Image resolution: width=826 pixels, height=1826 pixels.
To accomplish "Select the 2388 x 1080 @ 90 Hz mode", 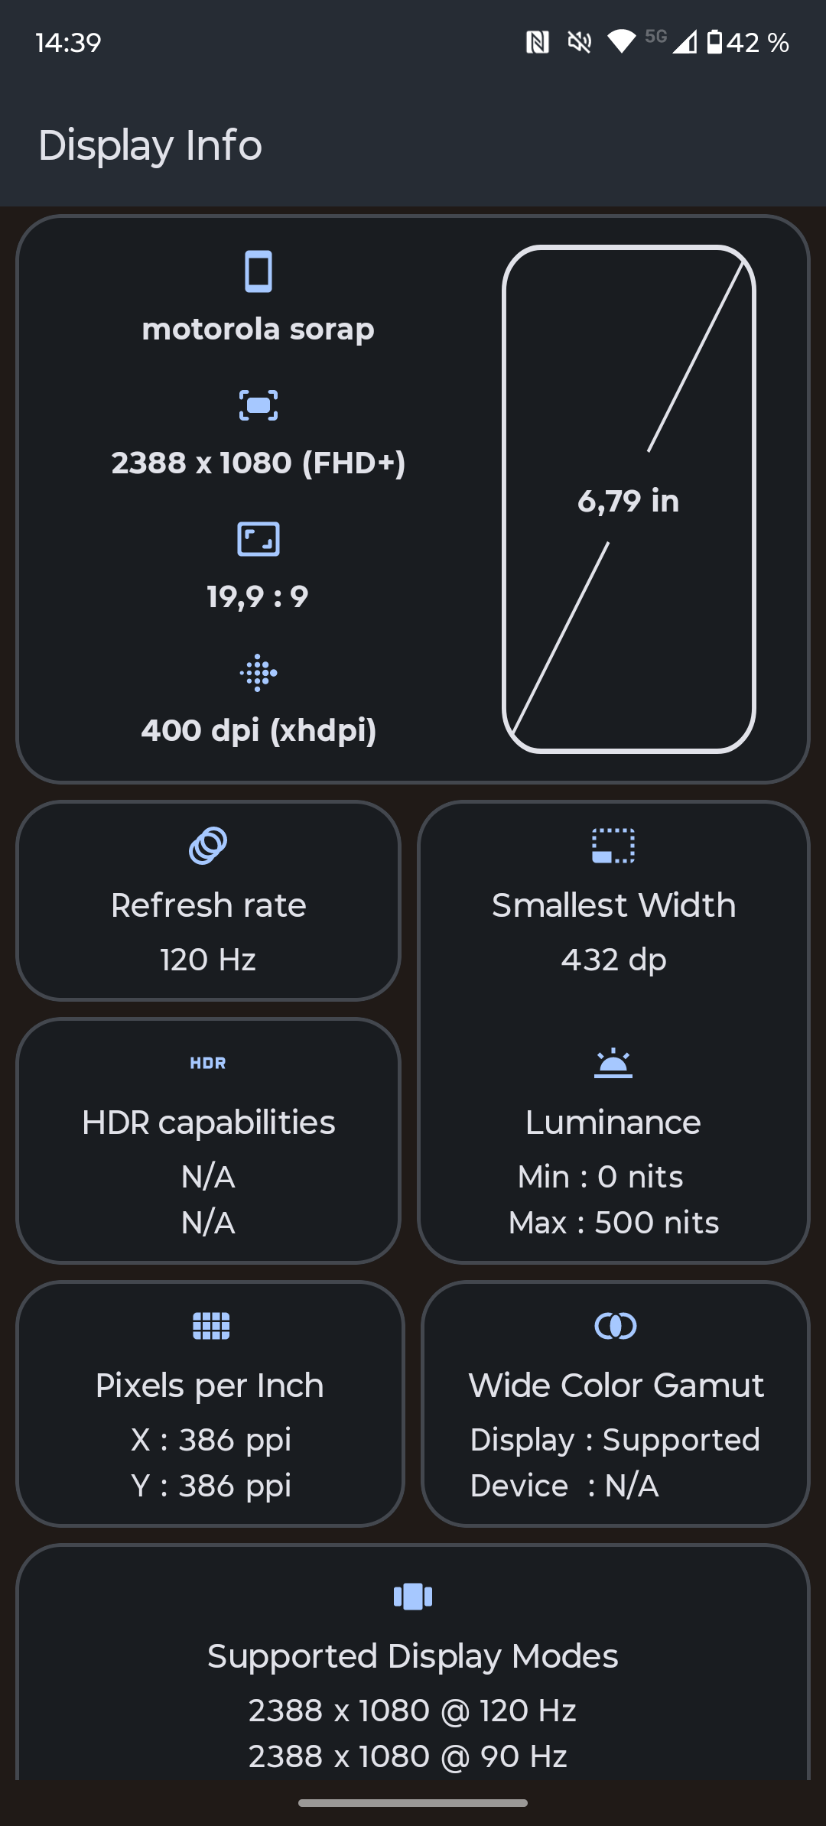I will 408,1756.
